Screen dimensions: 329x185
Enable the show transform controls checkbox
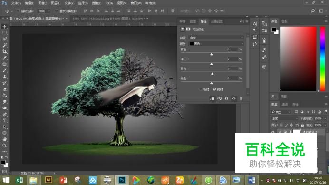56,11
